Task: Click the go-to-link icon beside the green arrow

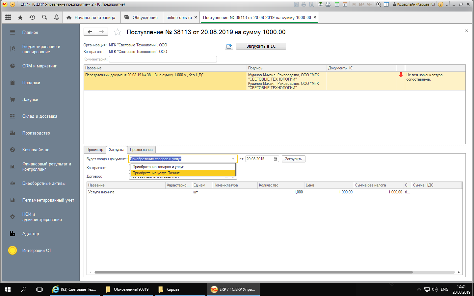Action: pyautogui.click(x=328, y=4)
